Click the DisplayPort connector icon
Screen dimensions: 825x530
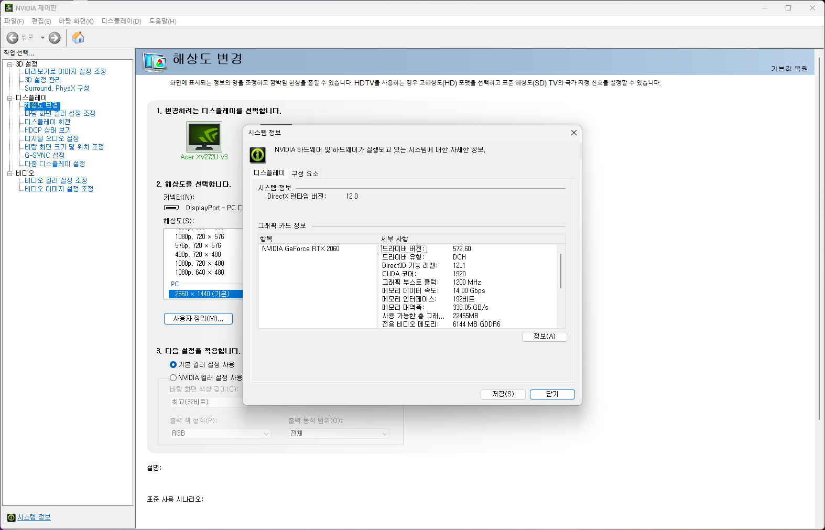172,208
